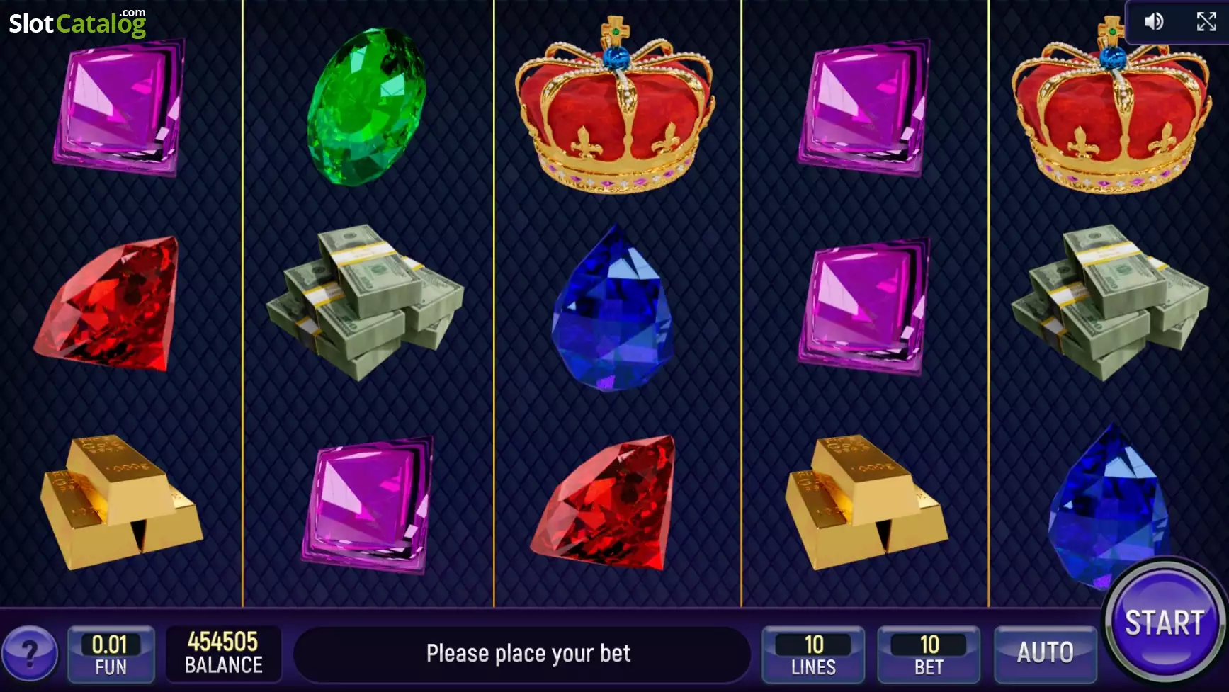Mute the game sound speaker icon

(1154, 22)
